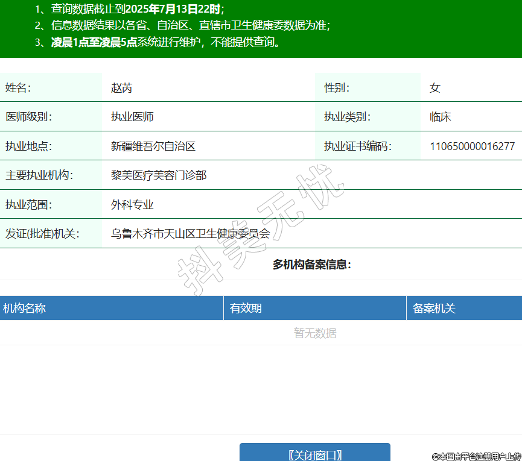Viewport: 522px width, 461px height.
Task: Click the gender value 女
Action: coord(434,88)
